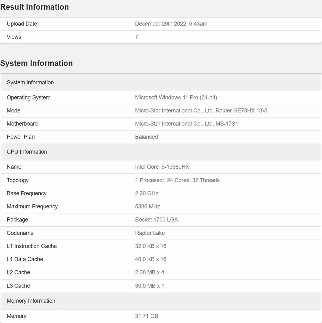Click the 31.71 GB memory value

click(146, 316)
